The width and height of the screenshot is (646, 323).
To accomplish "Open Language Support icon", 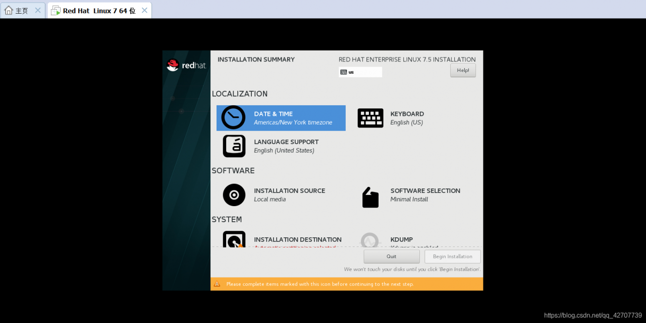I will tap(234, 146).
